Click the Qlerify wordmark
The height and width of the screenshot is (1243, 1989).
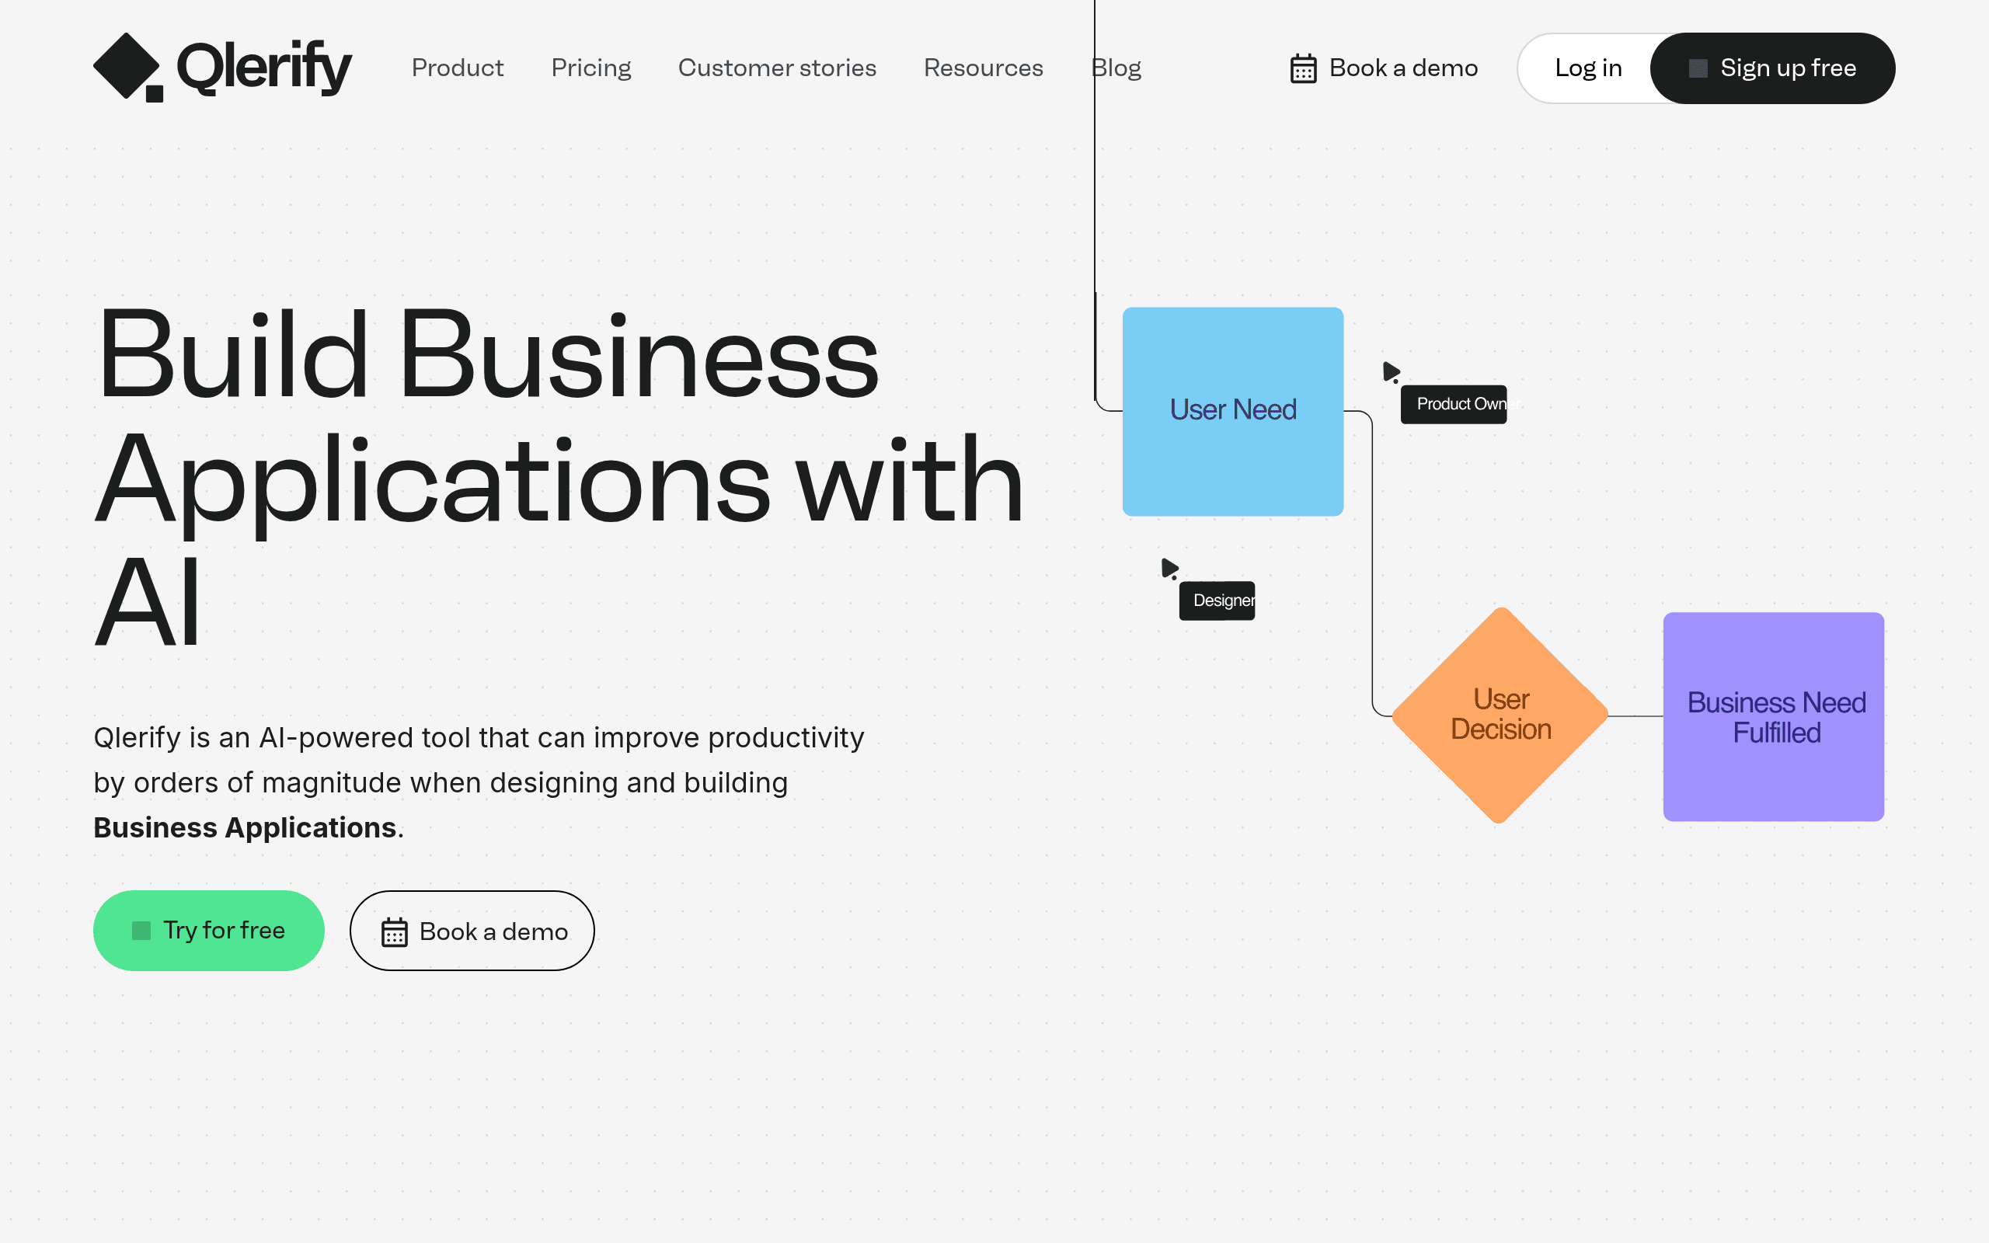264,68
